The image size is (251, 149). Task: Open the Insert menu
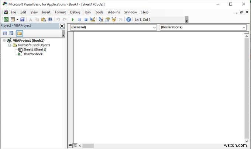[x=46, y=12]
